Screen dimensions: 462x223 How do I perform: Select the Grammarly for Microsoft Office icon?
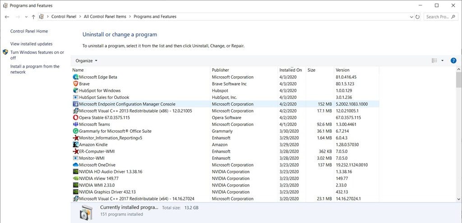coord(75,131)
